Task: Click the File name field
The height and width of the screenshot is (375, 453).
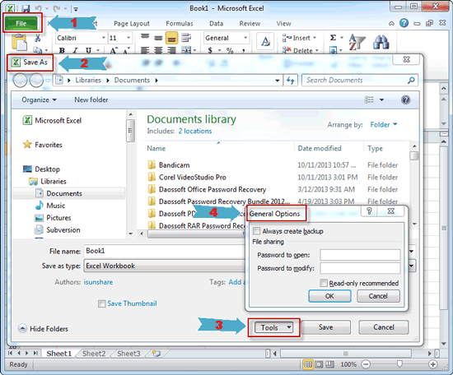Action: pos(165,251)
